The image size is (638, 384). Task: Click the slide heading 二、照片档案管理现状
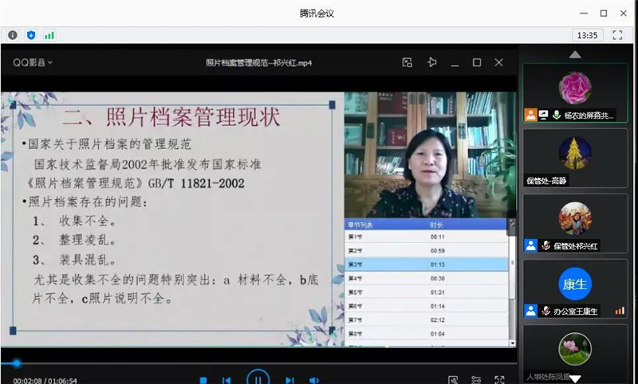click(x=171, y=116)
